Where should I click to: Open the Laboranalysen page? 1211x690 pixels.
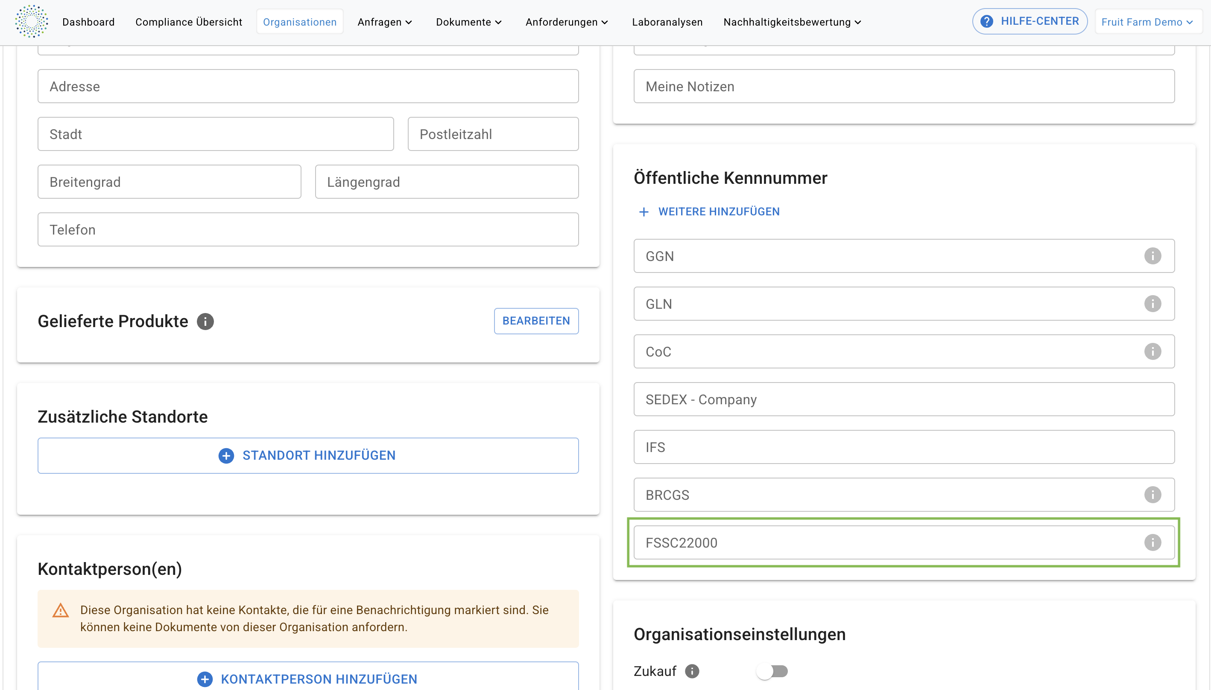(667, 22)
